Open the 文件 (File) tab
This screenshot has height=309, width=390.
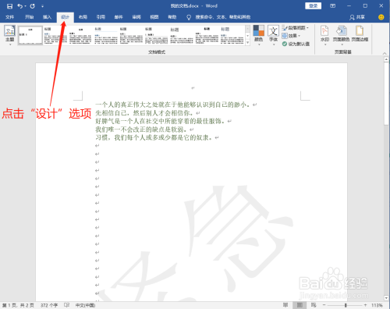tap(9, 17)
